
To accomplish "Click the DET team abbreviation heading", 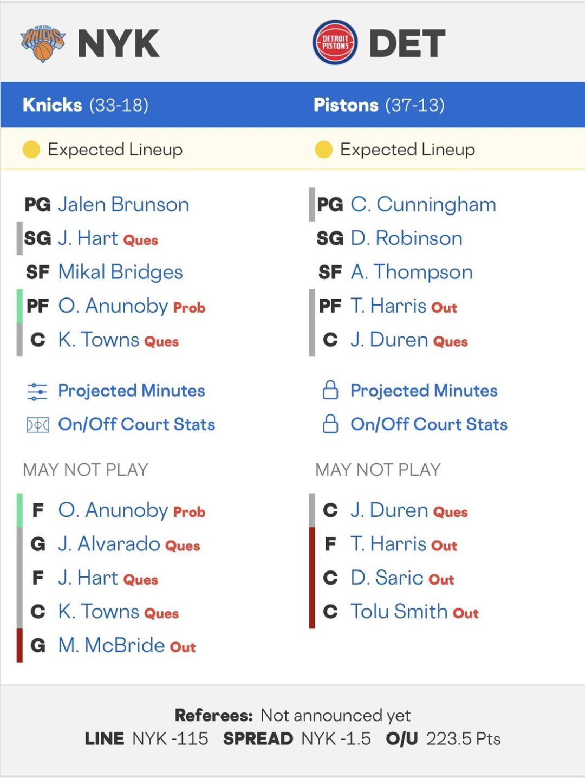I will click(407, 43).
